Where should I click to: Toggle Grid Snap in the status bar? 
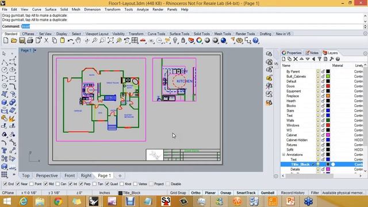point(178,193)
